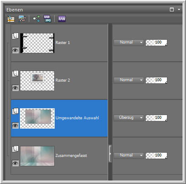The image size is (186, 184).
Task: Click opacity field of Raster 2 layer
Action: tap(156, 80)
